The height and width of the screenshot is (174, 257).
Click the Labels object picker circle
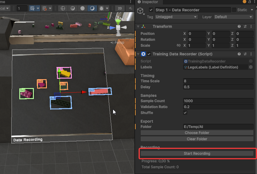(251, 67)
